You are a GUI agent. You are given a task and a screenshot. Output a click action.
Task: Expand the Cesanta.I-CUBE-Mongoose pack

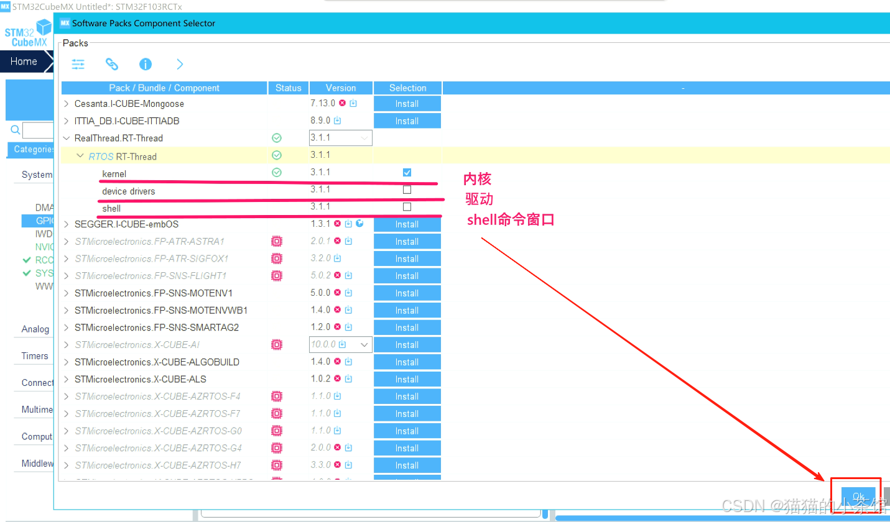pyautogui.click(x=67, y=104)
